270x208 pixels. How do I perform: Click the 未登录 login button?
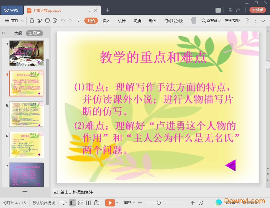point(257,10)
